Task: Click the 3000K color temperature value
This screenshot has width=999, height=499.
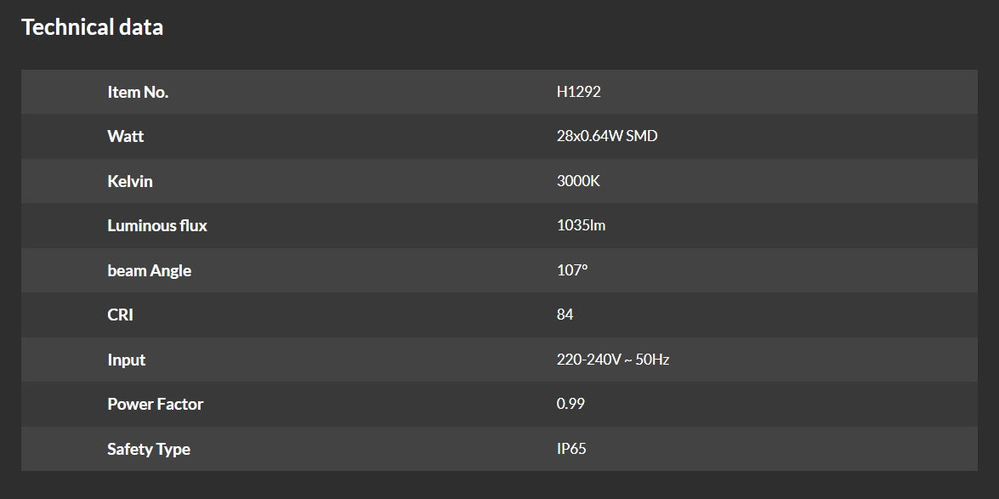Action: [x=578, y=181]
